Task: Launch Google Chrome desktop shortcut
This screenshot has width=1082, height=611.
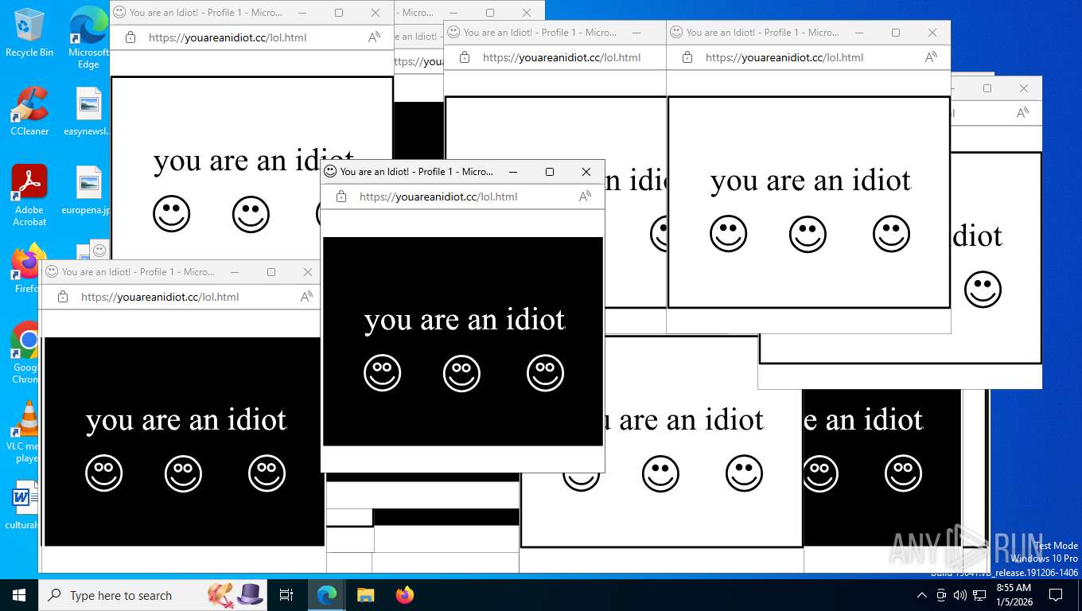Action: pos(25,352)
